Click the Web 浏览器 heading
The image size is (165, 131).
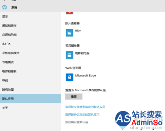pyautogui.click(x=73, y=68)
